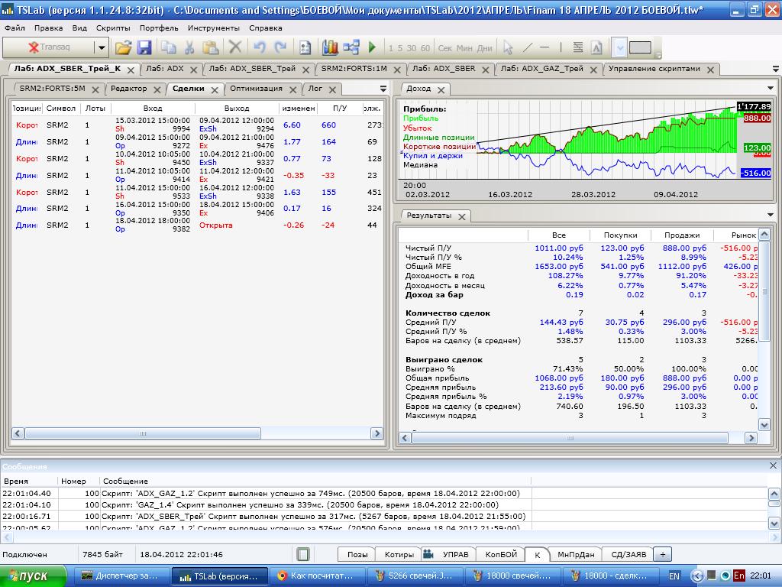Close the Лаб: ADX_GAZ_Трей tab
This screenshot has width=782, height=587.
[593, 70]
